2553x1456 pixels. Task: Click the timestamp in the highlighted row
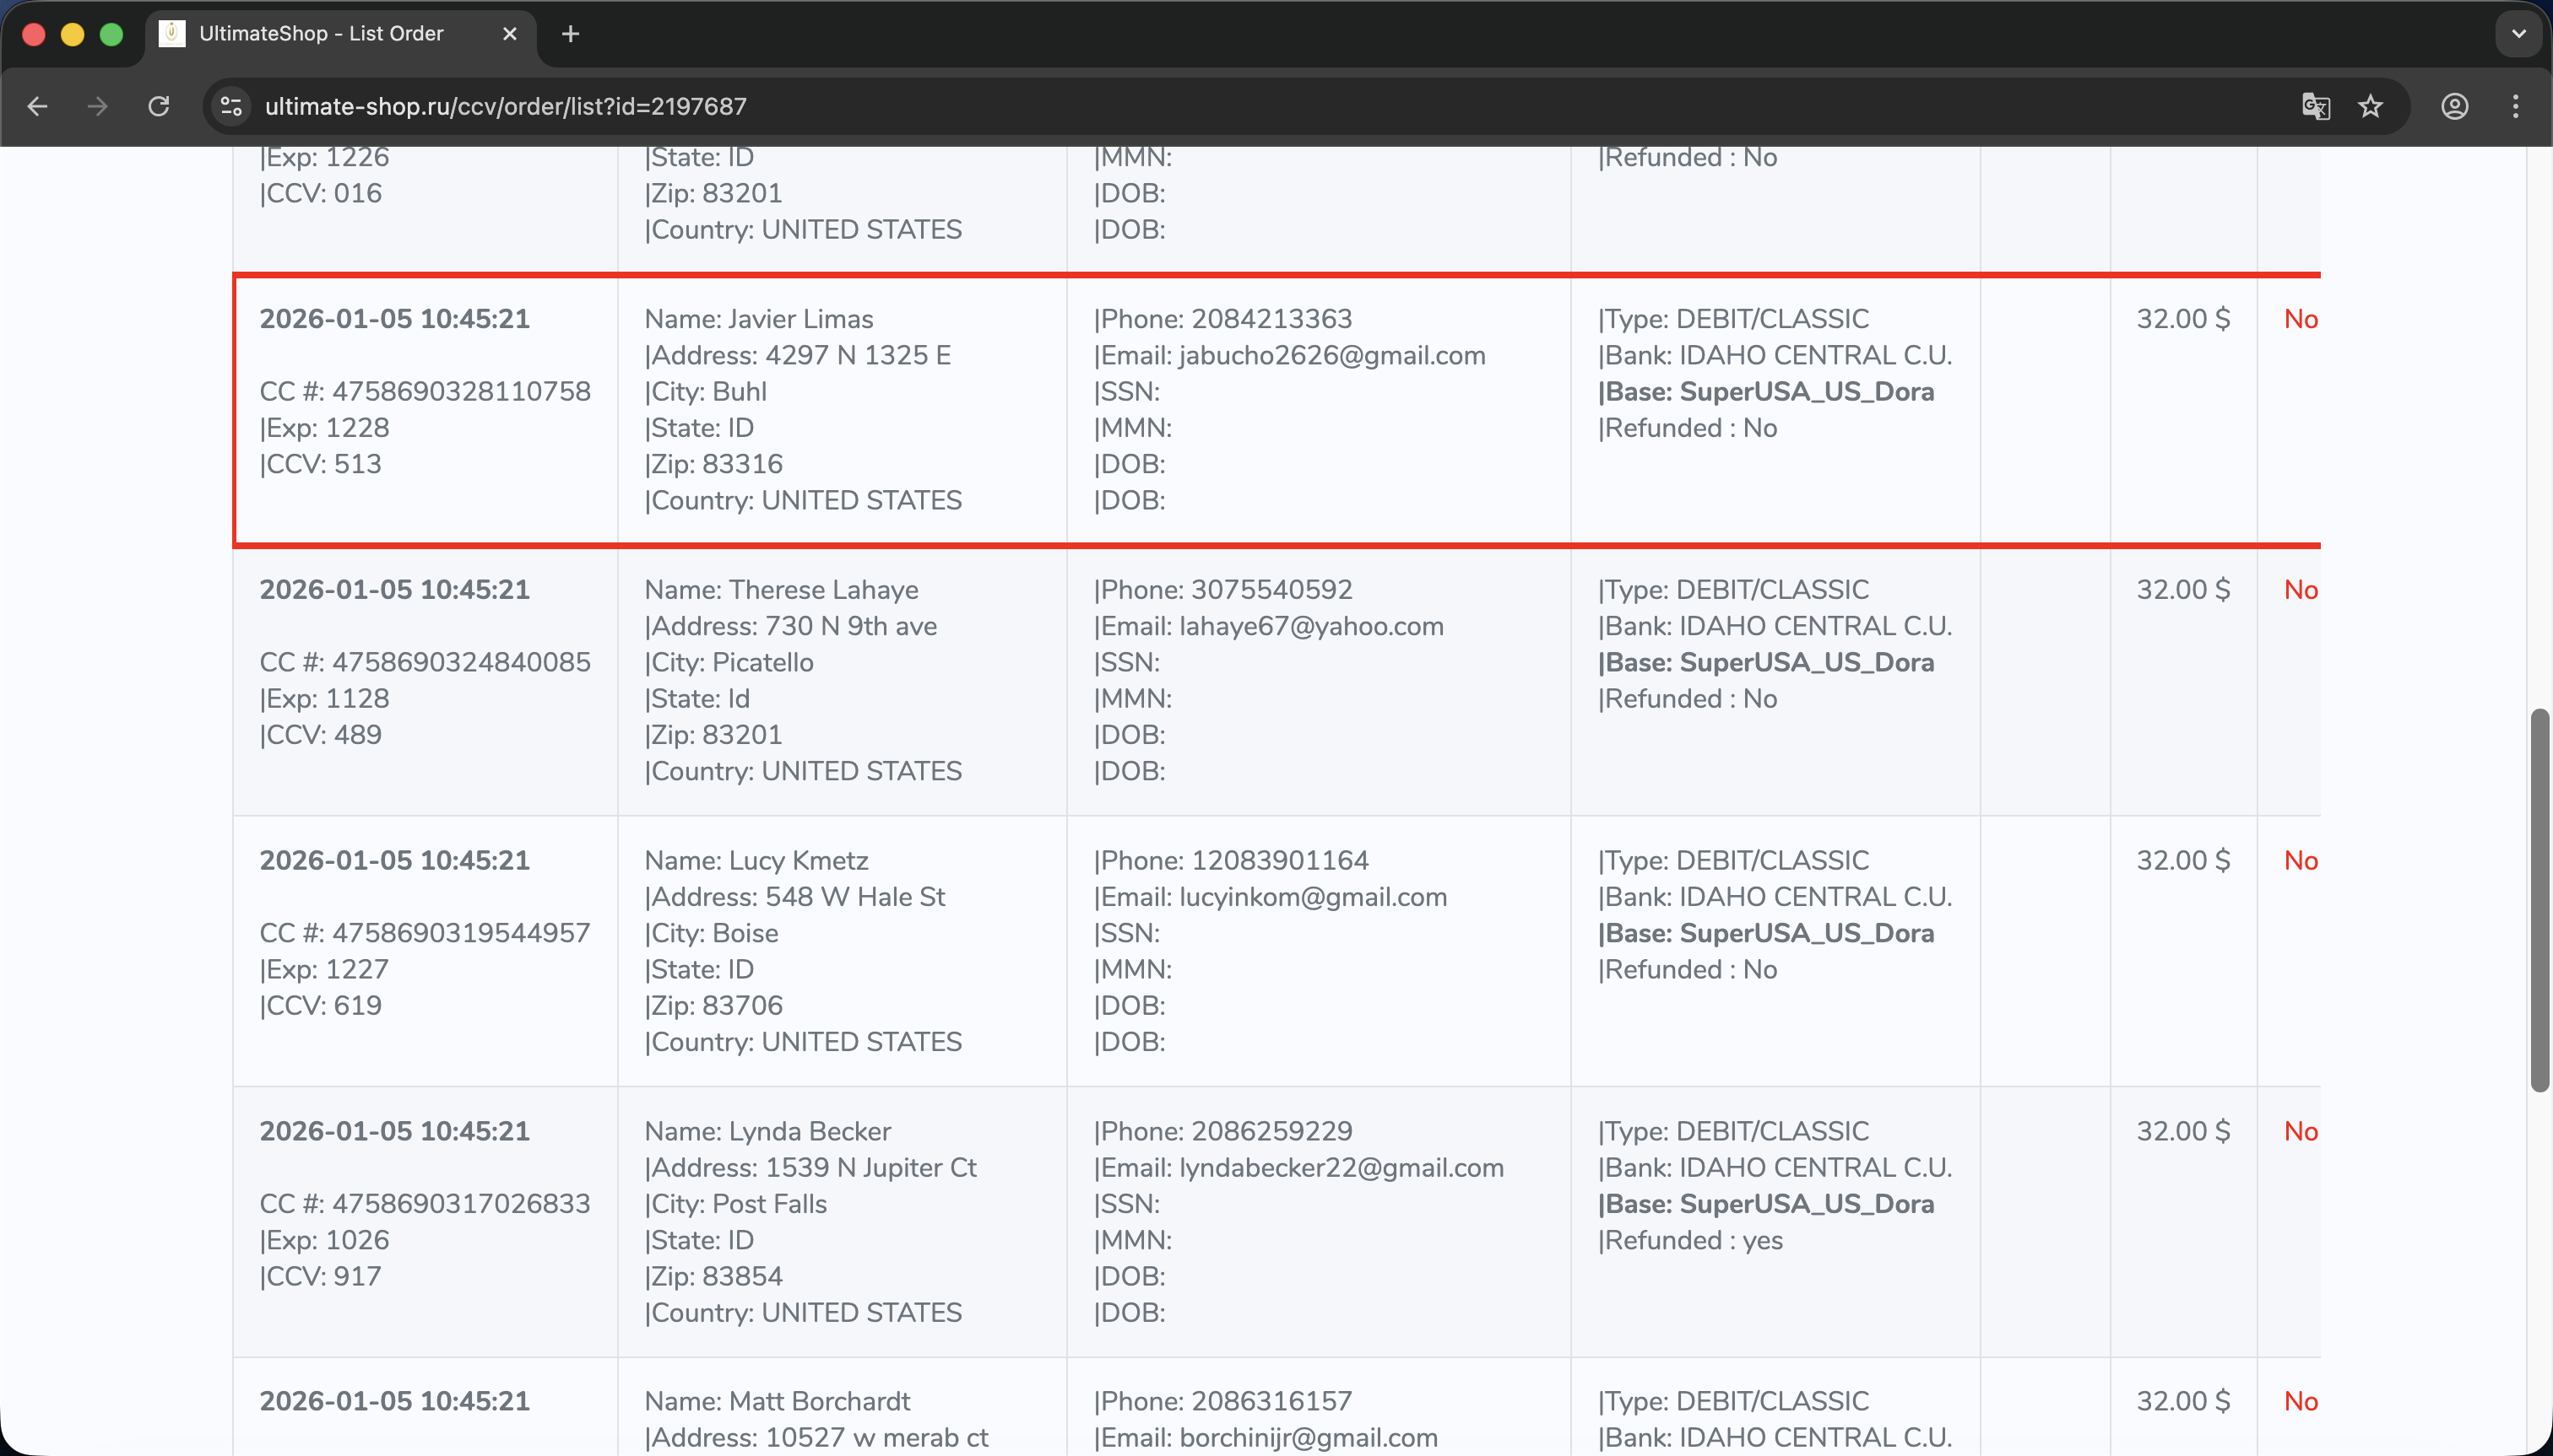pyautogui.click(x=394, y=319)
